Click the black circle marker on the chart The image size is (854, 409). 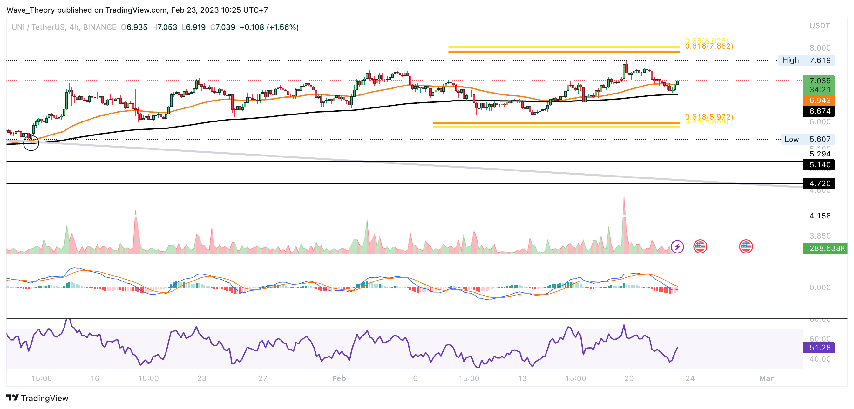(x=31, y=143)
